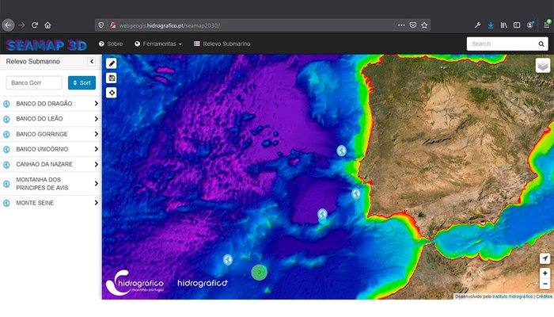Screen dimensions: 554x317
Task: Activate the crosshair locate tool
Action: [112, 92]
